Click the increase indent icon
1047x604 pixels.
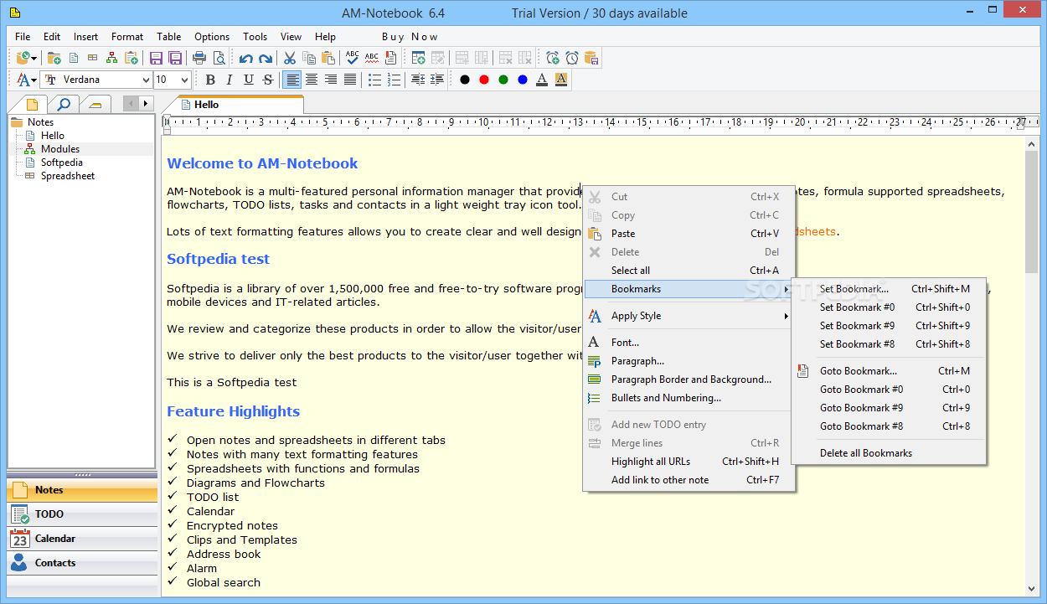click(x=436, y=80)
